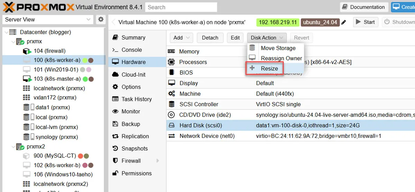Click the CD/DVD Drive disc icon
415x192 pixels.
171,115
